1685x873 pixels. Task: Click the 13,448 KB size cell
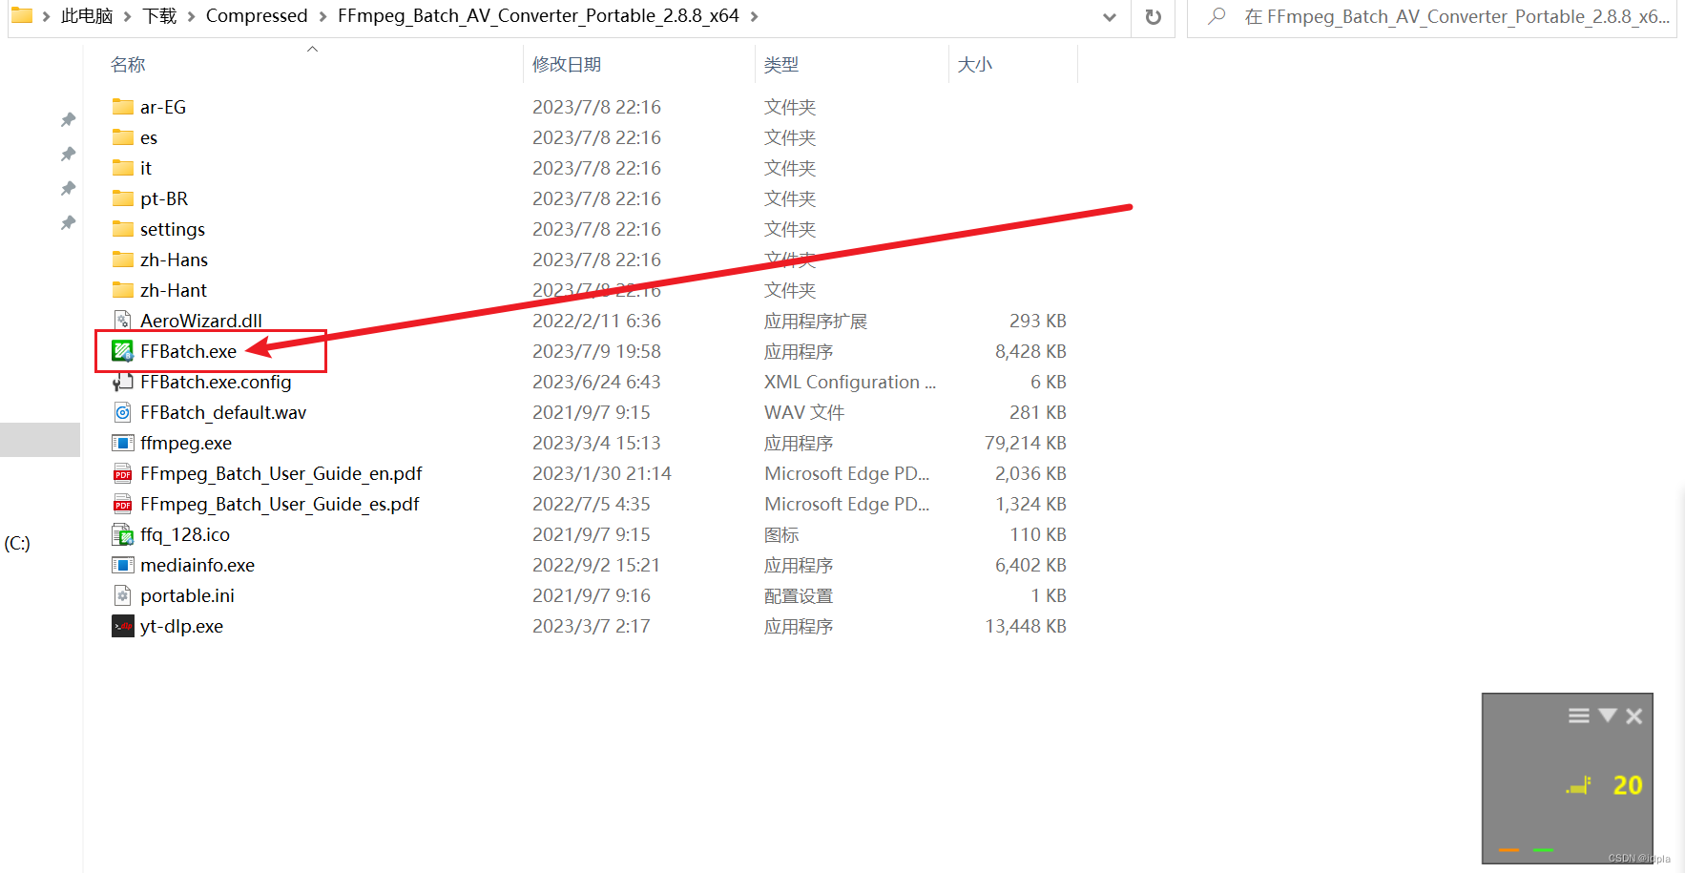pyautogui.click(x=1026, y=626)
